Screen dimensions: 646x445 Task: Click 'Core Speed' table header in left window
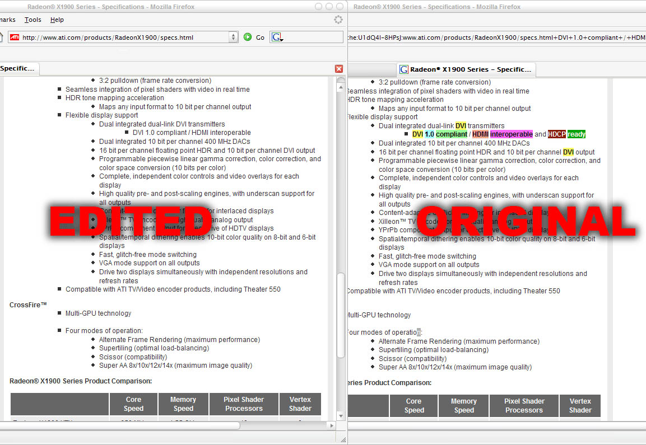coord(133,404)
